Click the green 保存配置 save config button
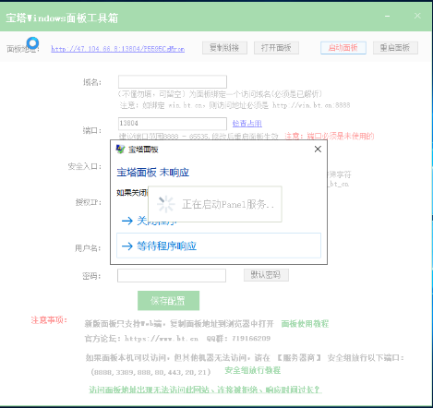This screenshot has width=433, height=408. (x=168, y=301)
